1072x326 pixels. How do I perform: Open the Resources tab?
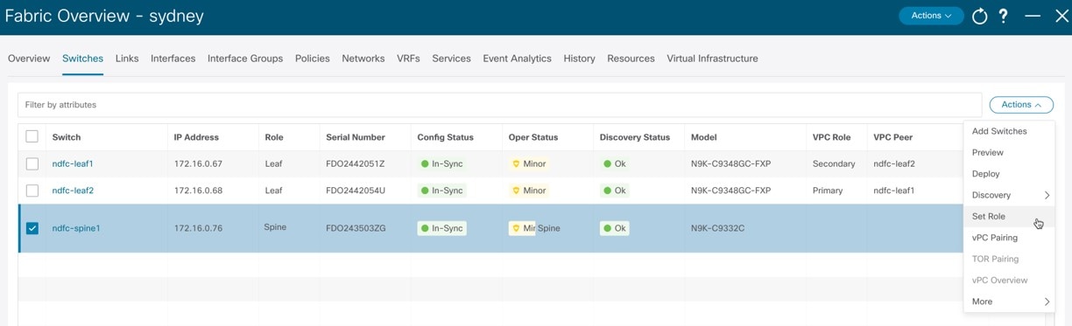coord(631,59)
